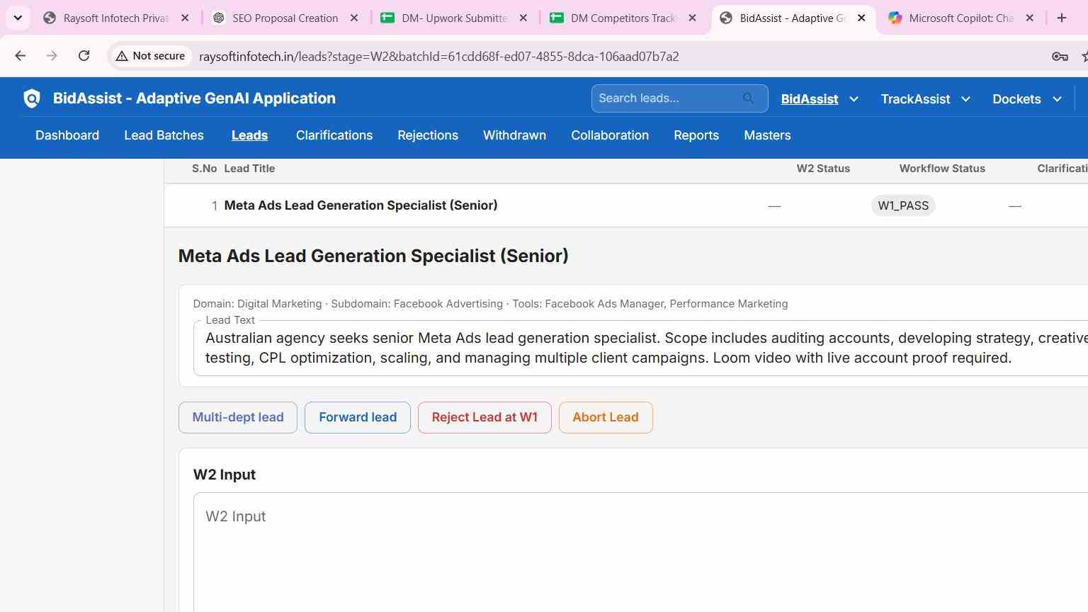Go to the Clarifications page
1088x612 pixels.
coord(334,135)
